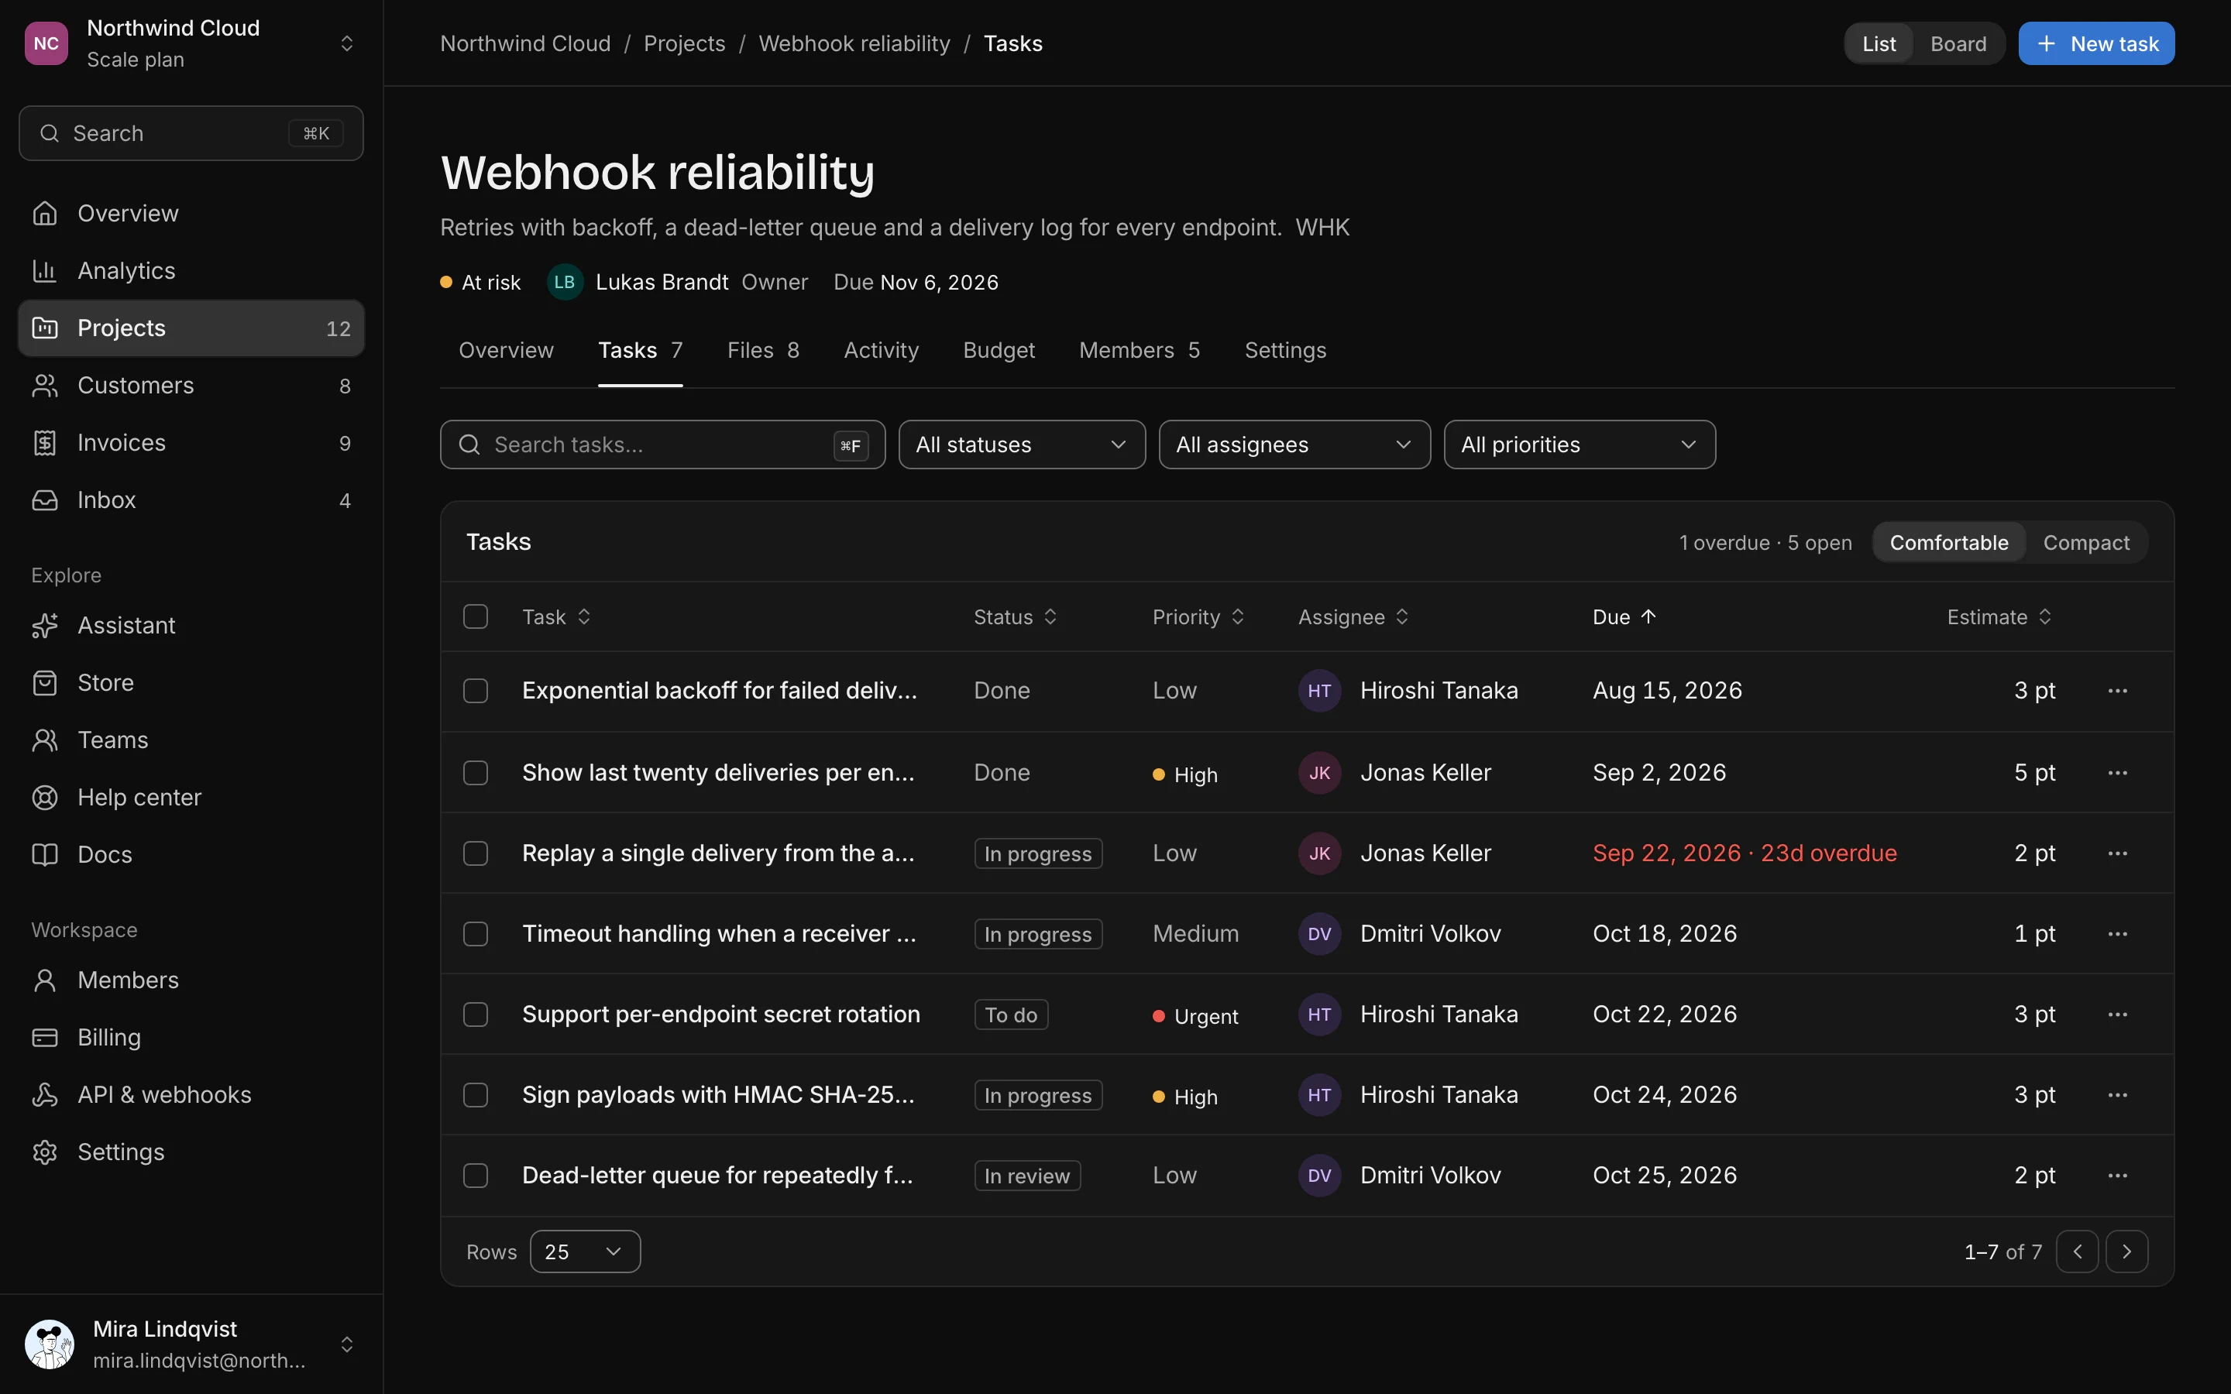This screenshot has width=2231, height=1394.
Task: Expand the Northwind Cloud workspace switcher
Action: click(191, 43)
